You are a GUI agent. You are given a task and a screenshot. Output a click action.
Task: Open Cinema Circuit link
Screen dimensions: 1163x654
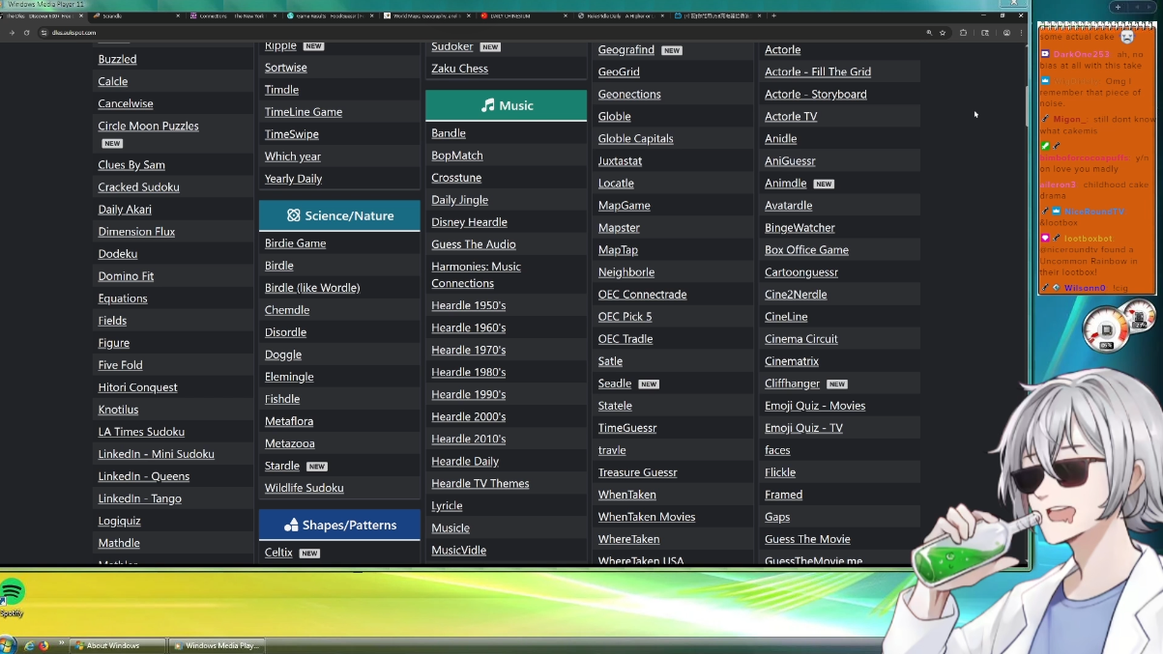pyautogui.click(x=801, y=339)
